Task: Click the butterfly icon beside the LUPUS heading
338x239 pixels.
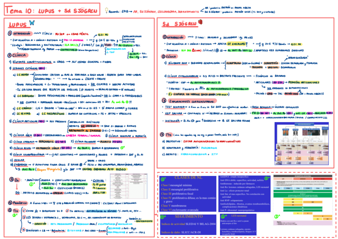Action: point(32,23)
